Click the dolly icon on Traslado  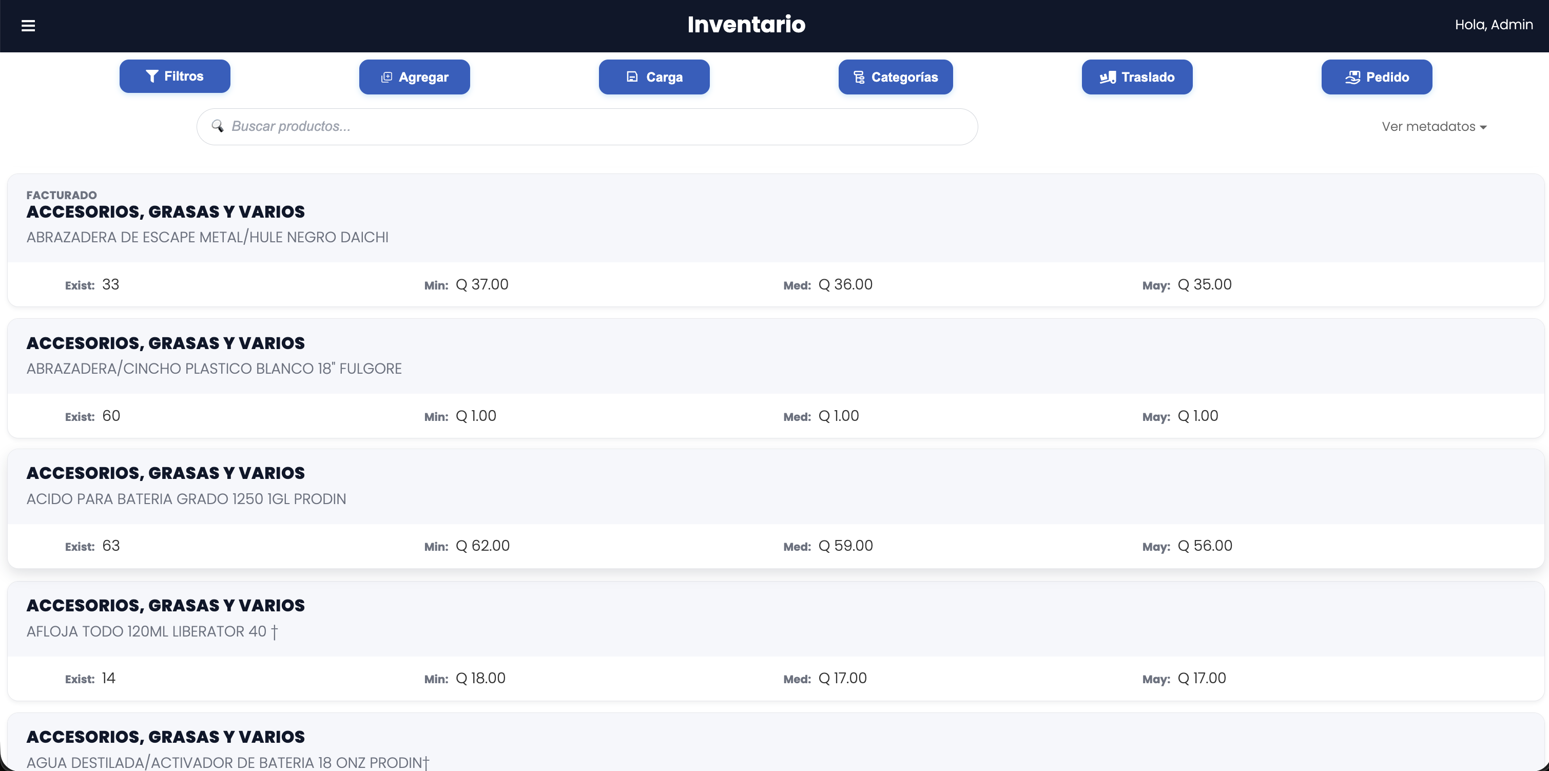click(1108, 77)
